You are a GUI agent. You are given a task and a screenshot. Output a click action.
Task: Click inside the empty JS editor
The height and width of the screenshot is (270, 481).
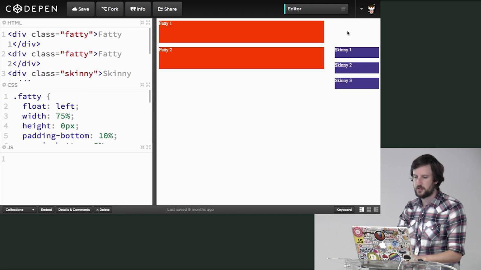click(75, 176)
